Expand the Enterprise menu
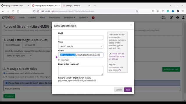Screen dimensions: 186x104 70,18
